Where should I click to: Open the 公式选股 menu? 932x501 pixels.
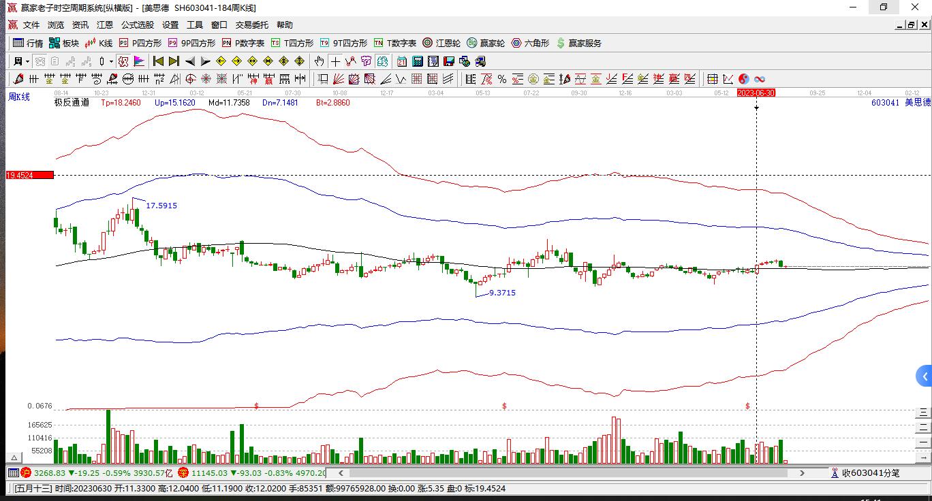(x=138, y=25)
